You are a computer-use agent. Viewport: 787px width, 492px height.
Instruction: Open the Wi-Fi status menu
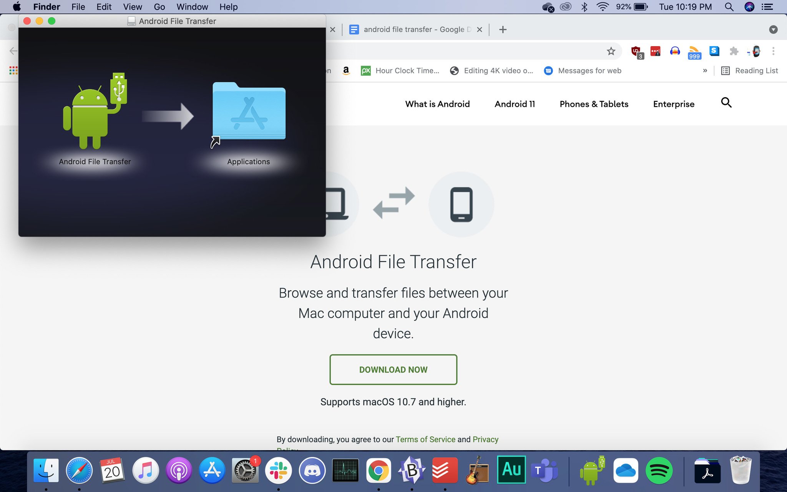click(x=603, y=7)
